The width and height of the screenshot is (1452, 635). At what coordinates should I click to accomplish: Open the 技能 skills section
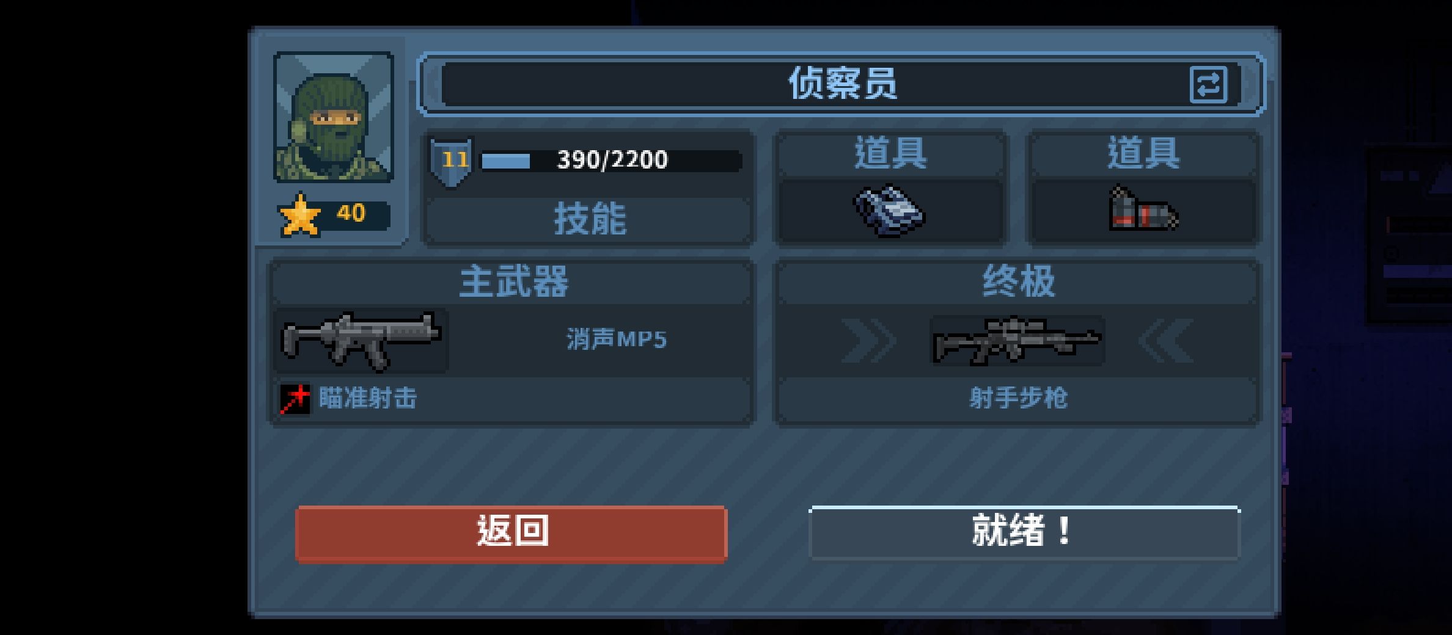pos(589,219)
